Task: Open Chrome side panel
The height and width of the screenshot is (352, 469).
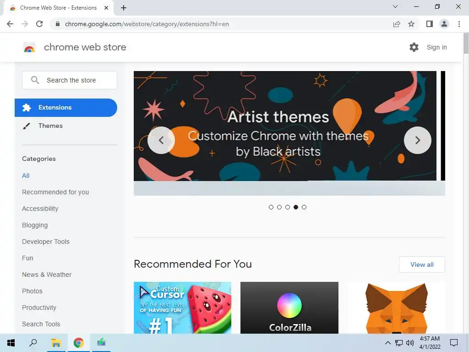Action: point(430,24)
